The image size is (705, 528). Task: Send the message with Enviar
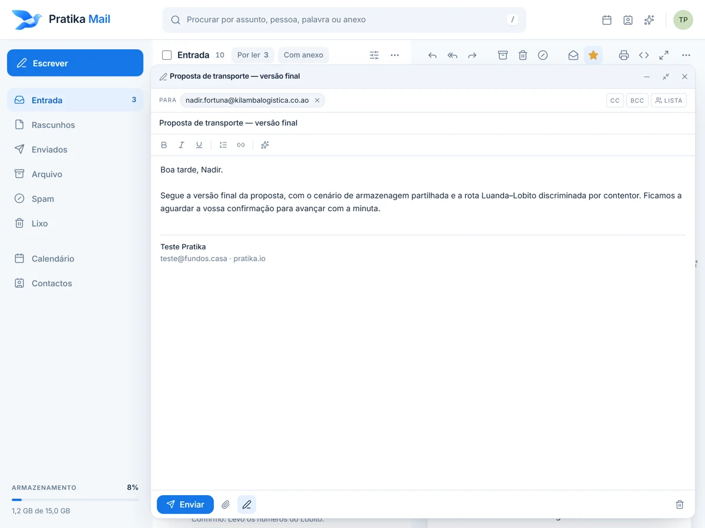[x=185, y=505]
